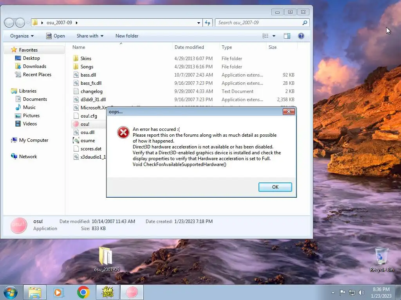Screen dimensions: 401x300
Task: Select the scores.dat file
Action: pos(87,149)
